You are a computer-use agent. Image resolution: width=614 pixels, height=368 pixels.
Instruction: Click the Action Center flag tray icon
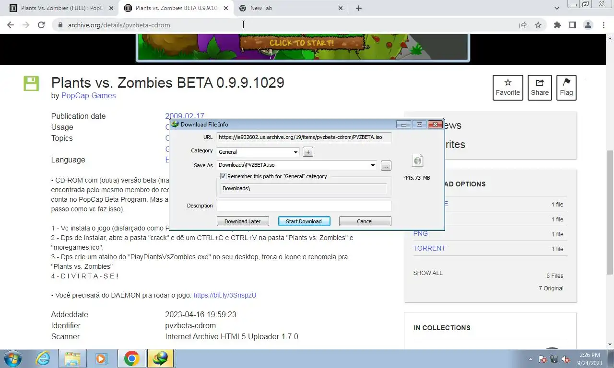pyautogui.click(x=543, y=359)
